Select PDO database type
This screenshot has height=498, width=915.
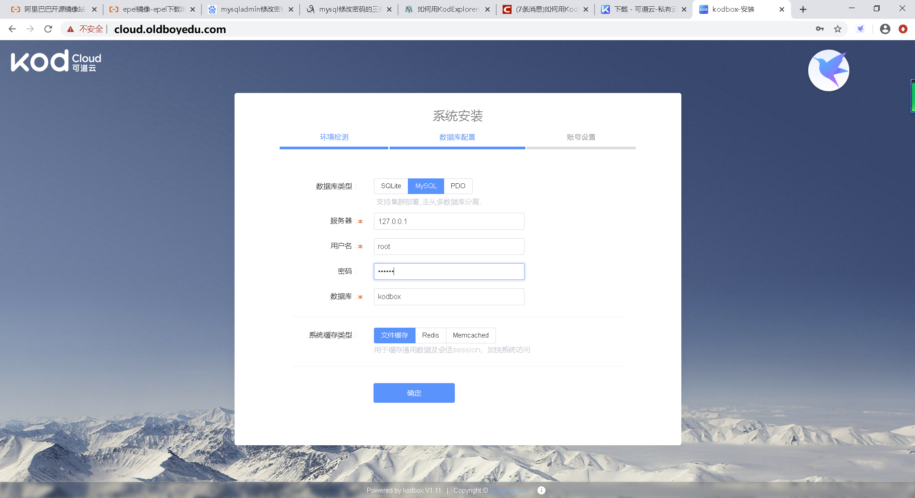pos(458,186)
